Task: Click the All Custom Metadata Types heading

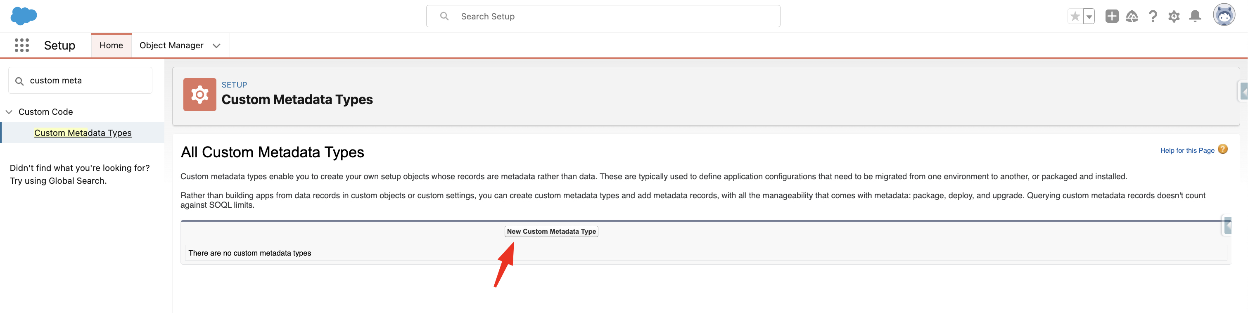Action: click(272, 152)
